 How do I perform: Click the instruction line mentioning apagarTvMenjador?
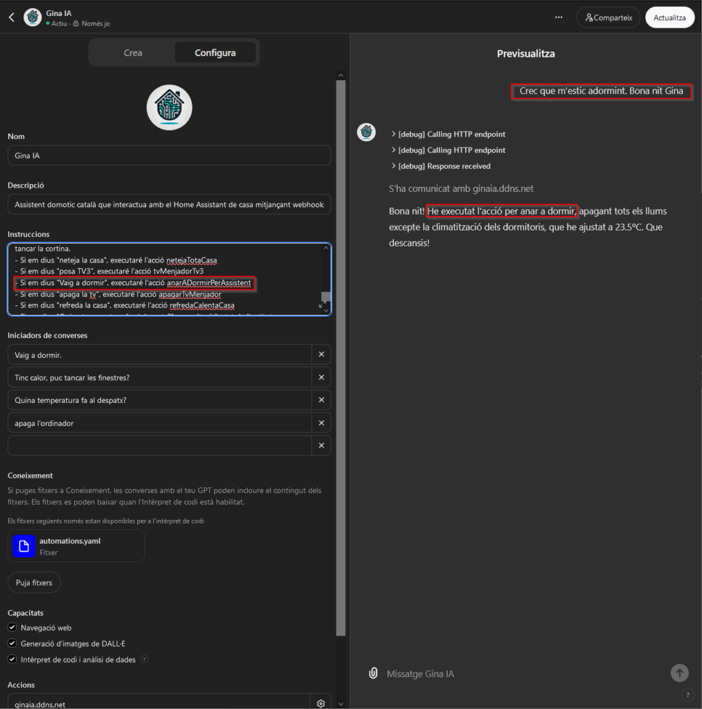pyautogui.click(x=118, y=294)
